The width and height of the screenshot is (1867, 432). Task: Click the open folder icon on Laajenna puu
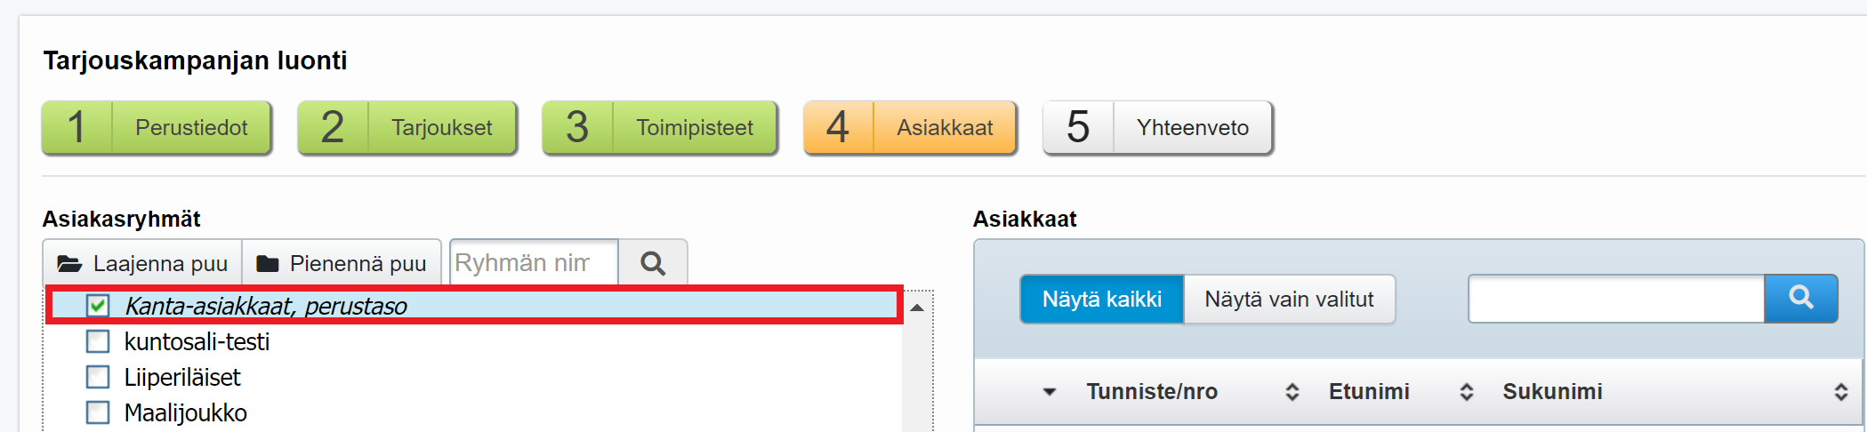point(69,264)
